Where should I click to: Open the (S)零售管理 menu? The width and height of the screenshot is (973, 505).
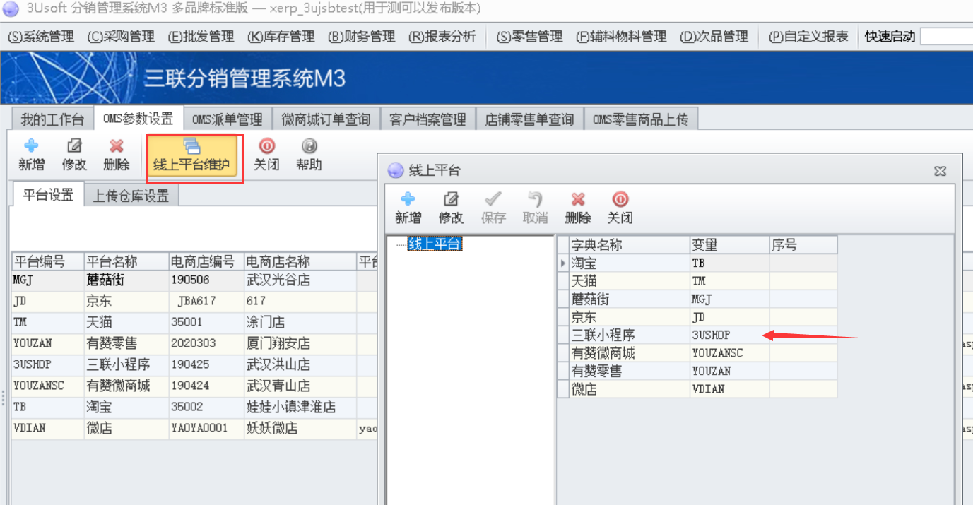tap(529, 36)
